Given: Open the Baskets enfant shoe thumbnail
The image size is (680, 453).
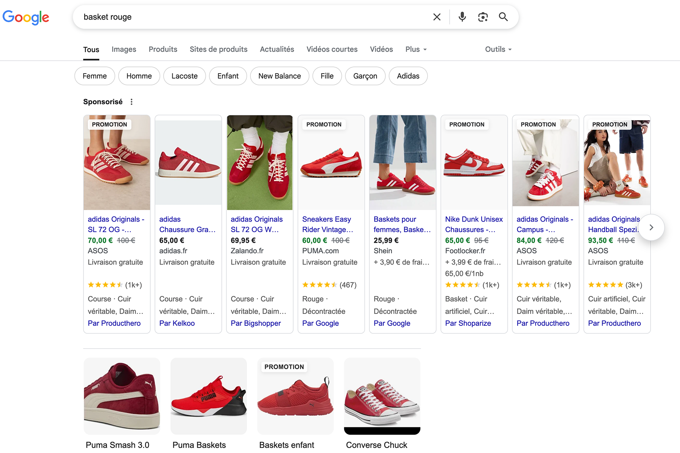Looking at the screenshot, I should [295, 396].
